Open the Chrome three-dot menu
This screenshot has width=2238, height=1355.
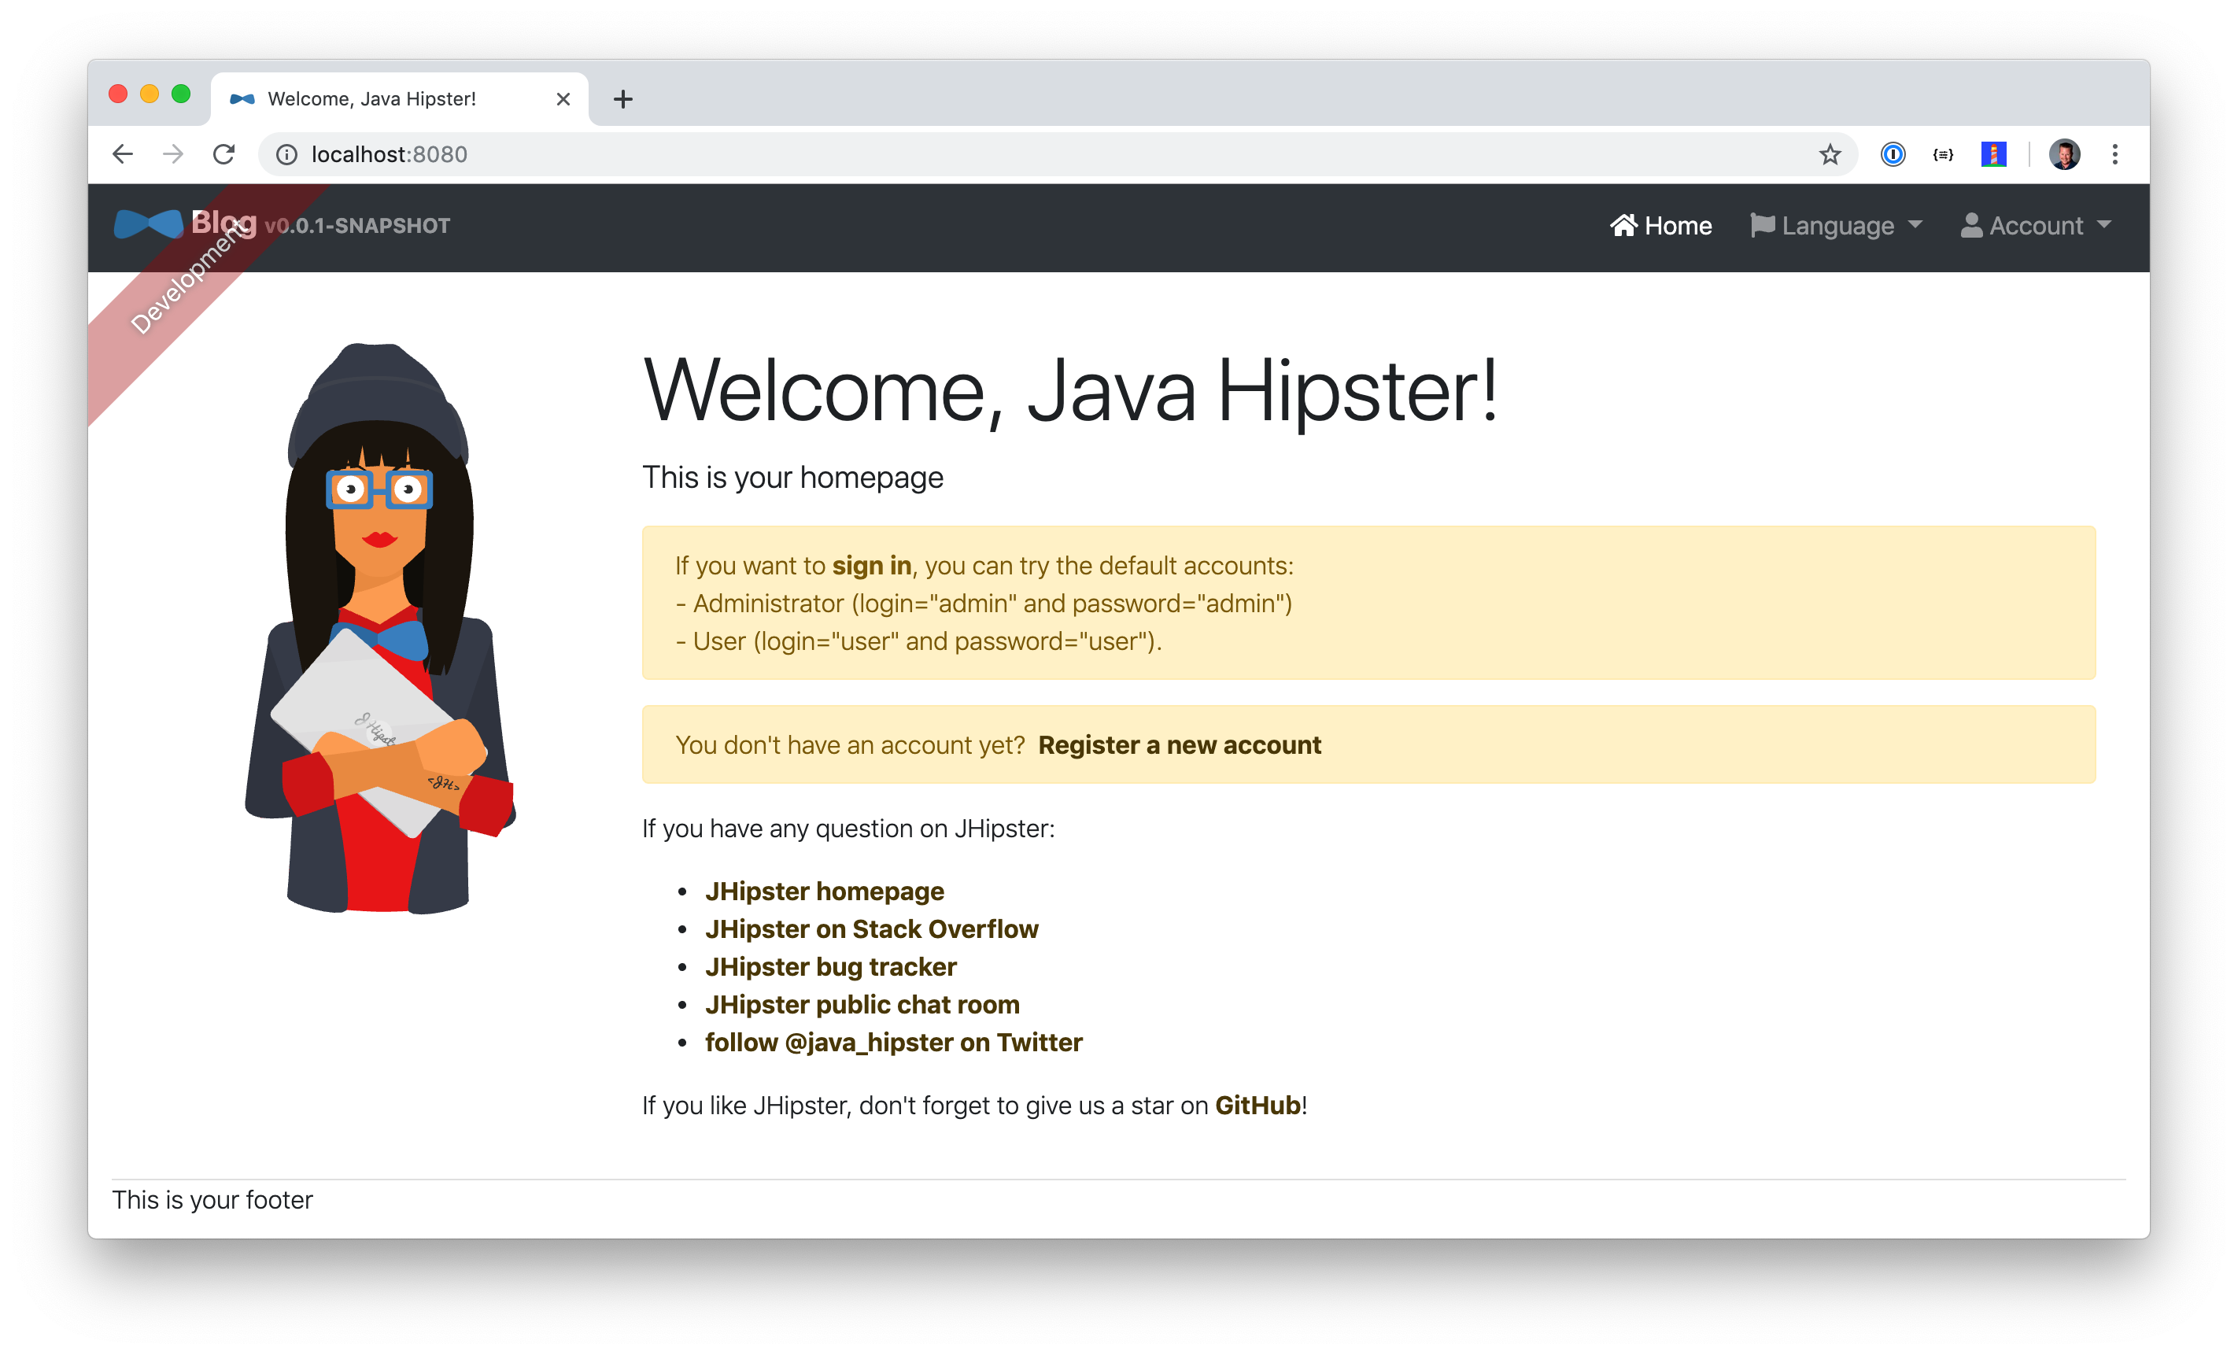[x=2114, y=154]
